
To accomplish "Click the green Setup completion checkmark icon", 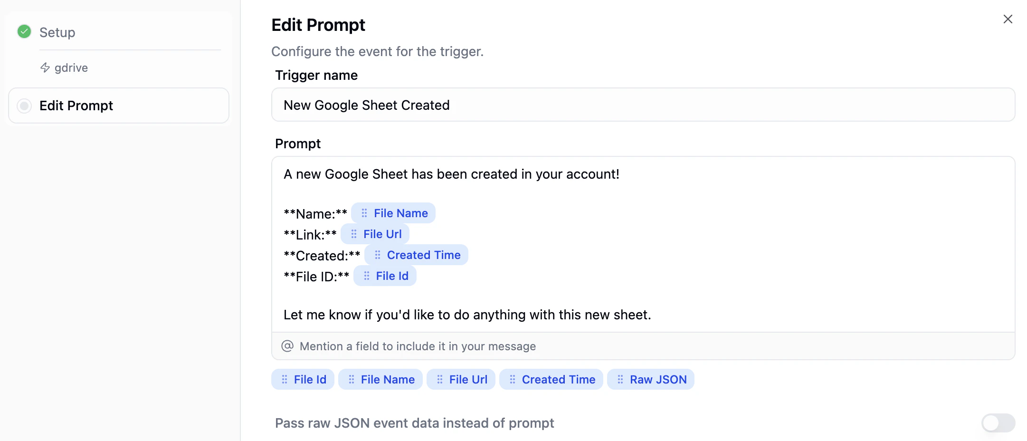I will (24, 31).
